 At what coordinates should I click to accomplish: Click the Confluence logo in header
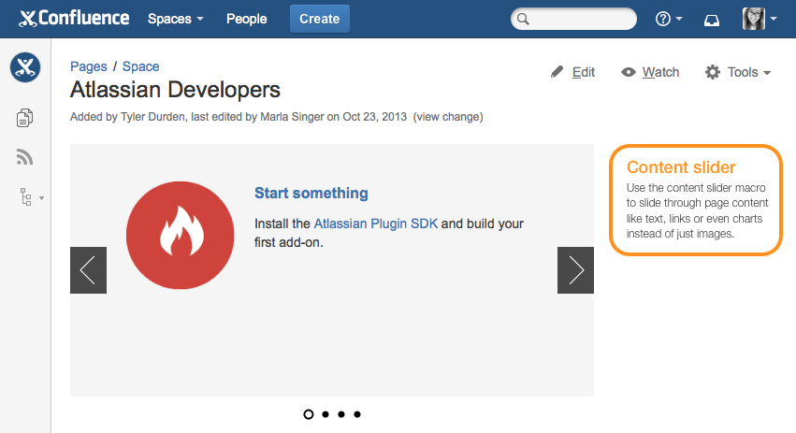click(x=74, y=19)
